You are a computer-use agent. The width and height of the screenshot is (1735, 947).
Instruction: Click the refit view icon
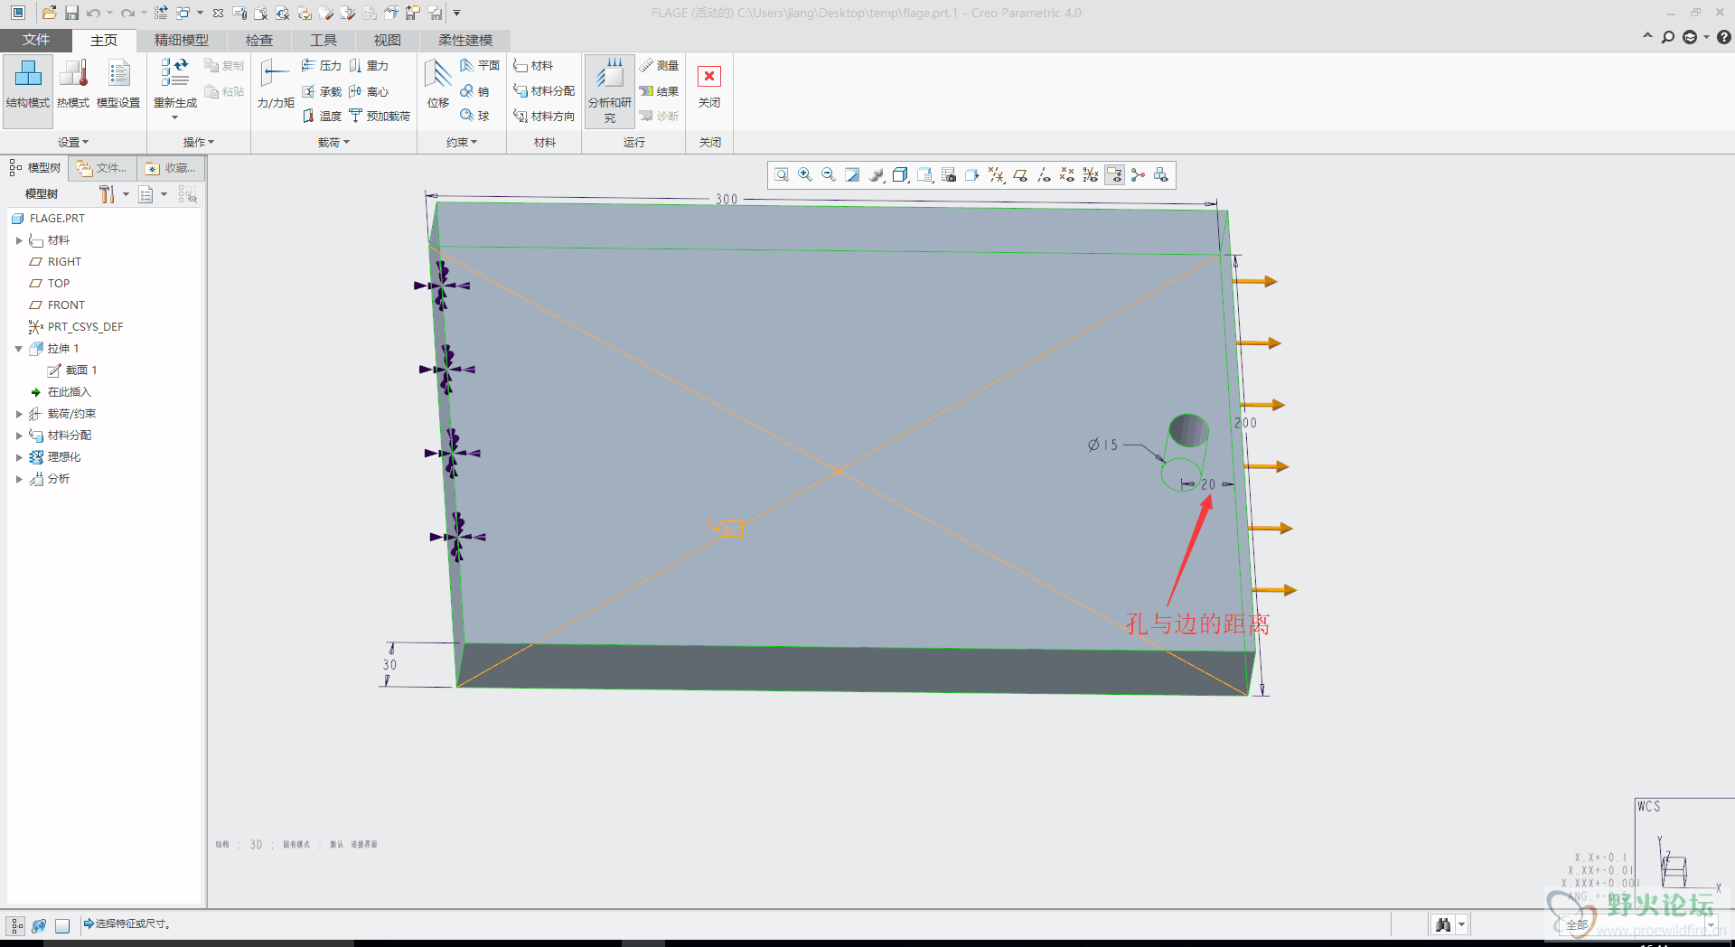click(x=782, y=175)
